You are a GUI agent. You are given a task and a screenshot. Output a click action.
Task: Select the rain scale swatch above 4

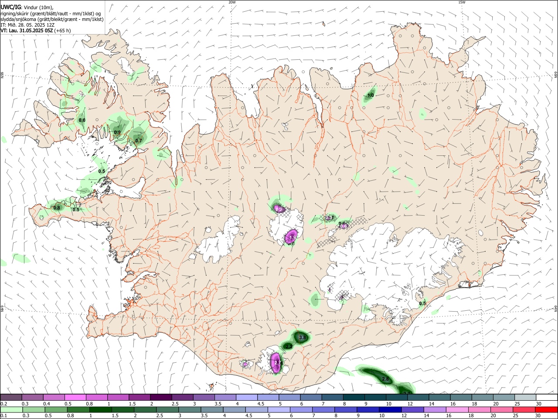click(x=235, y=409)
